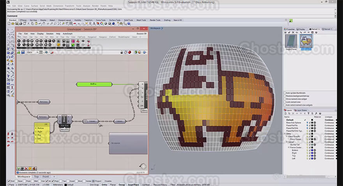Collapse the Bake layer tree node
This screenshot has width=343, height=186.
[285, 133]
